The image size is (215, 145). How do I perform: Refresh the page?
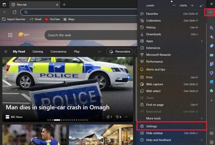coord(15,12)
